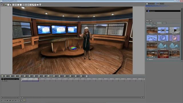Select the Position 5 camera thumbnail
The width and height of the screenshot is (183, 103).
coord(163,38)
